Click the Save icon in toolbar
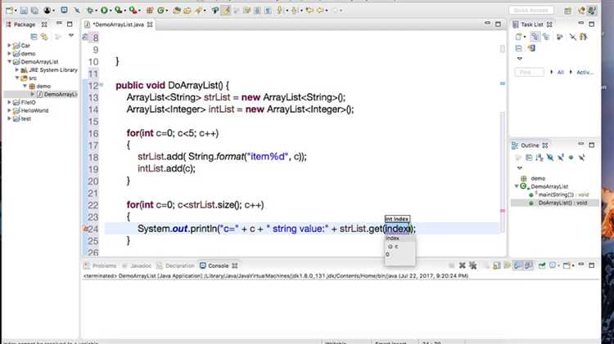 click(x=24, y=11)
